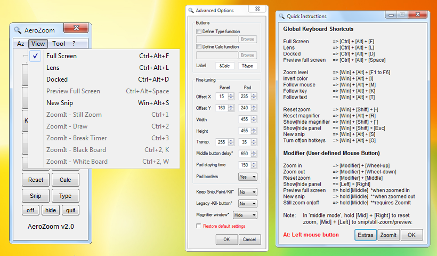Click the hide button
The height and width of the screenshot is (256, 437).
coord(51,210)
